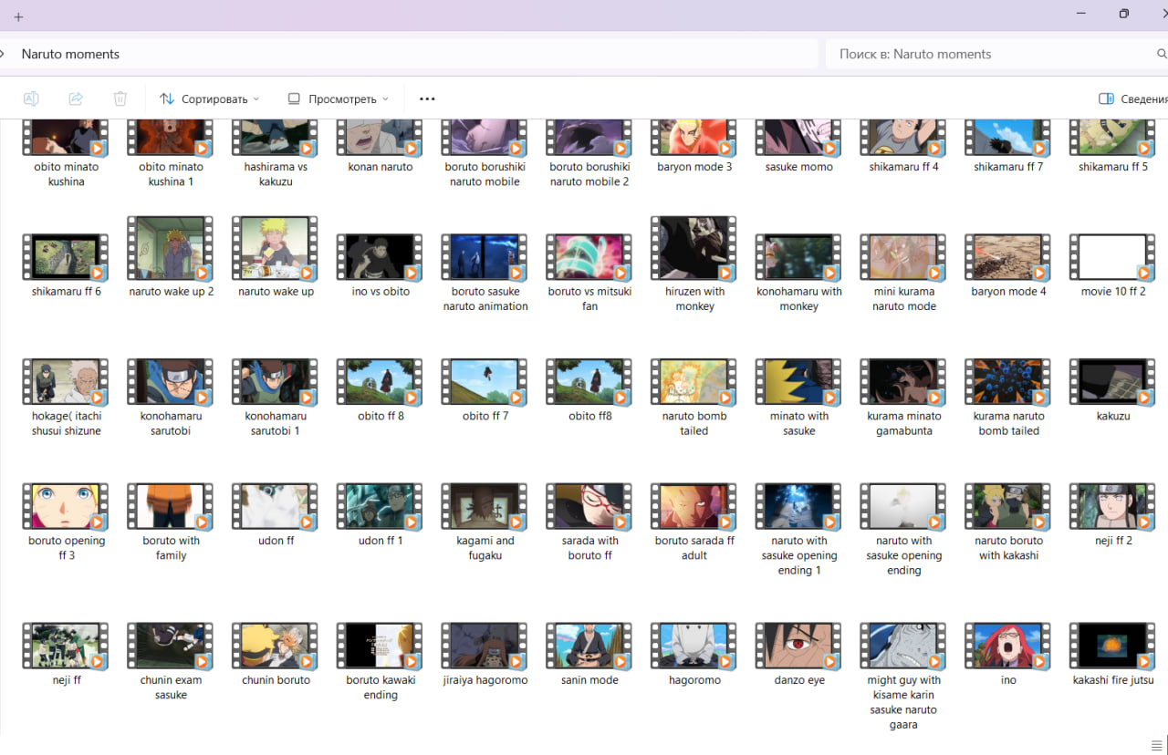The image size is (1168, 755).
Task: Click the file name "baryon mode 3"
Action: 694,167
